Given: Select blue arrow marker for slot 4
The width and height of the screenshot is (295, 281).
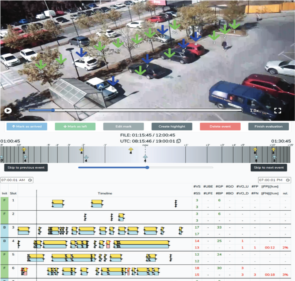Looking at the screenshot, I should click(196, 37).
